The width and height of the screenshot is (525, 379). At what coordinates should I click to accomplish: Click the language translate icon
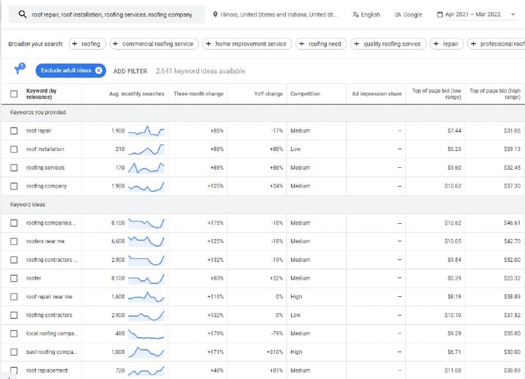[x=356, y=15]
